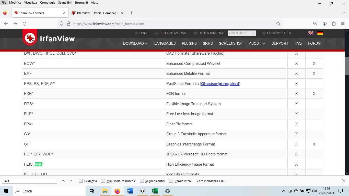Enable the Evidenzia checkbox
Screen dimensions: 349x196
tap(81, 181)
